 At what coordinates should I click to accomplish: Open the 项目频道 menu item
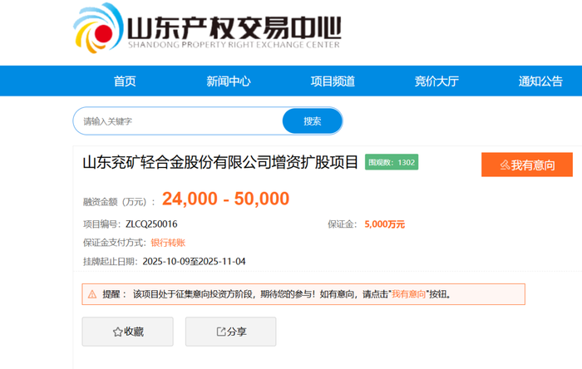click(333, 81)
